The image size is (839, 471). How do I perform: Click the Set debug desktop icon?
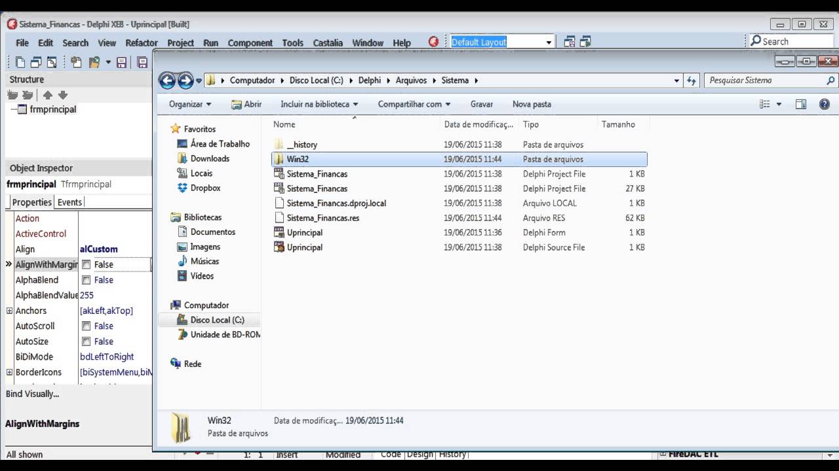[585, 42]
